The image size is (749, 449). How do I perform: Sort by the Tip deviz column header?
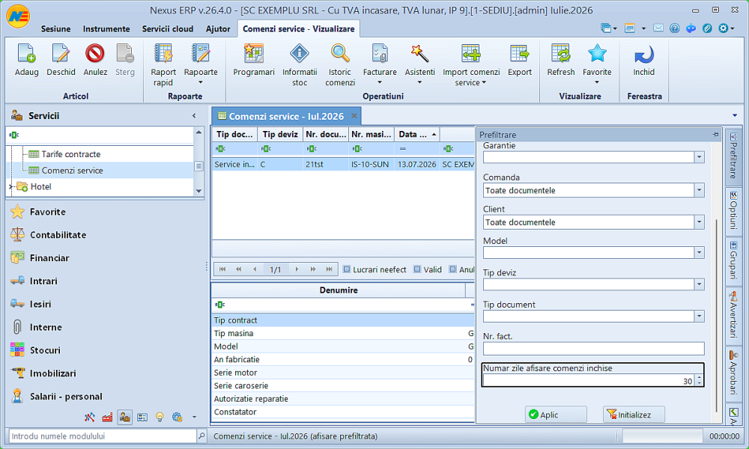coord(280,135)
